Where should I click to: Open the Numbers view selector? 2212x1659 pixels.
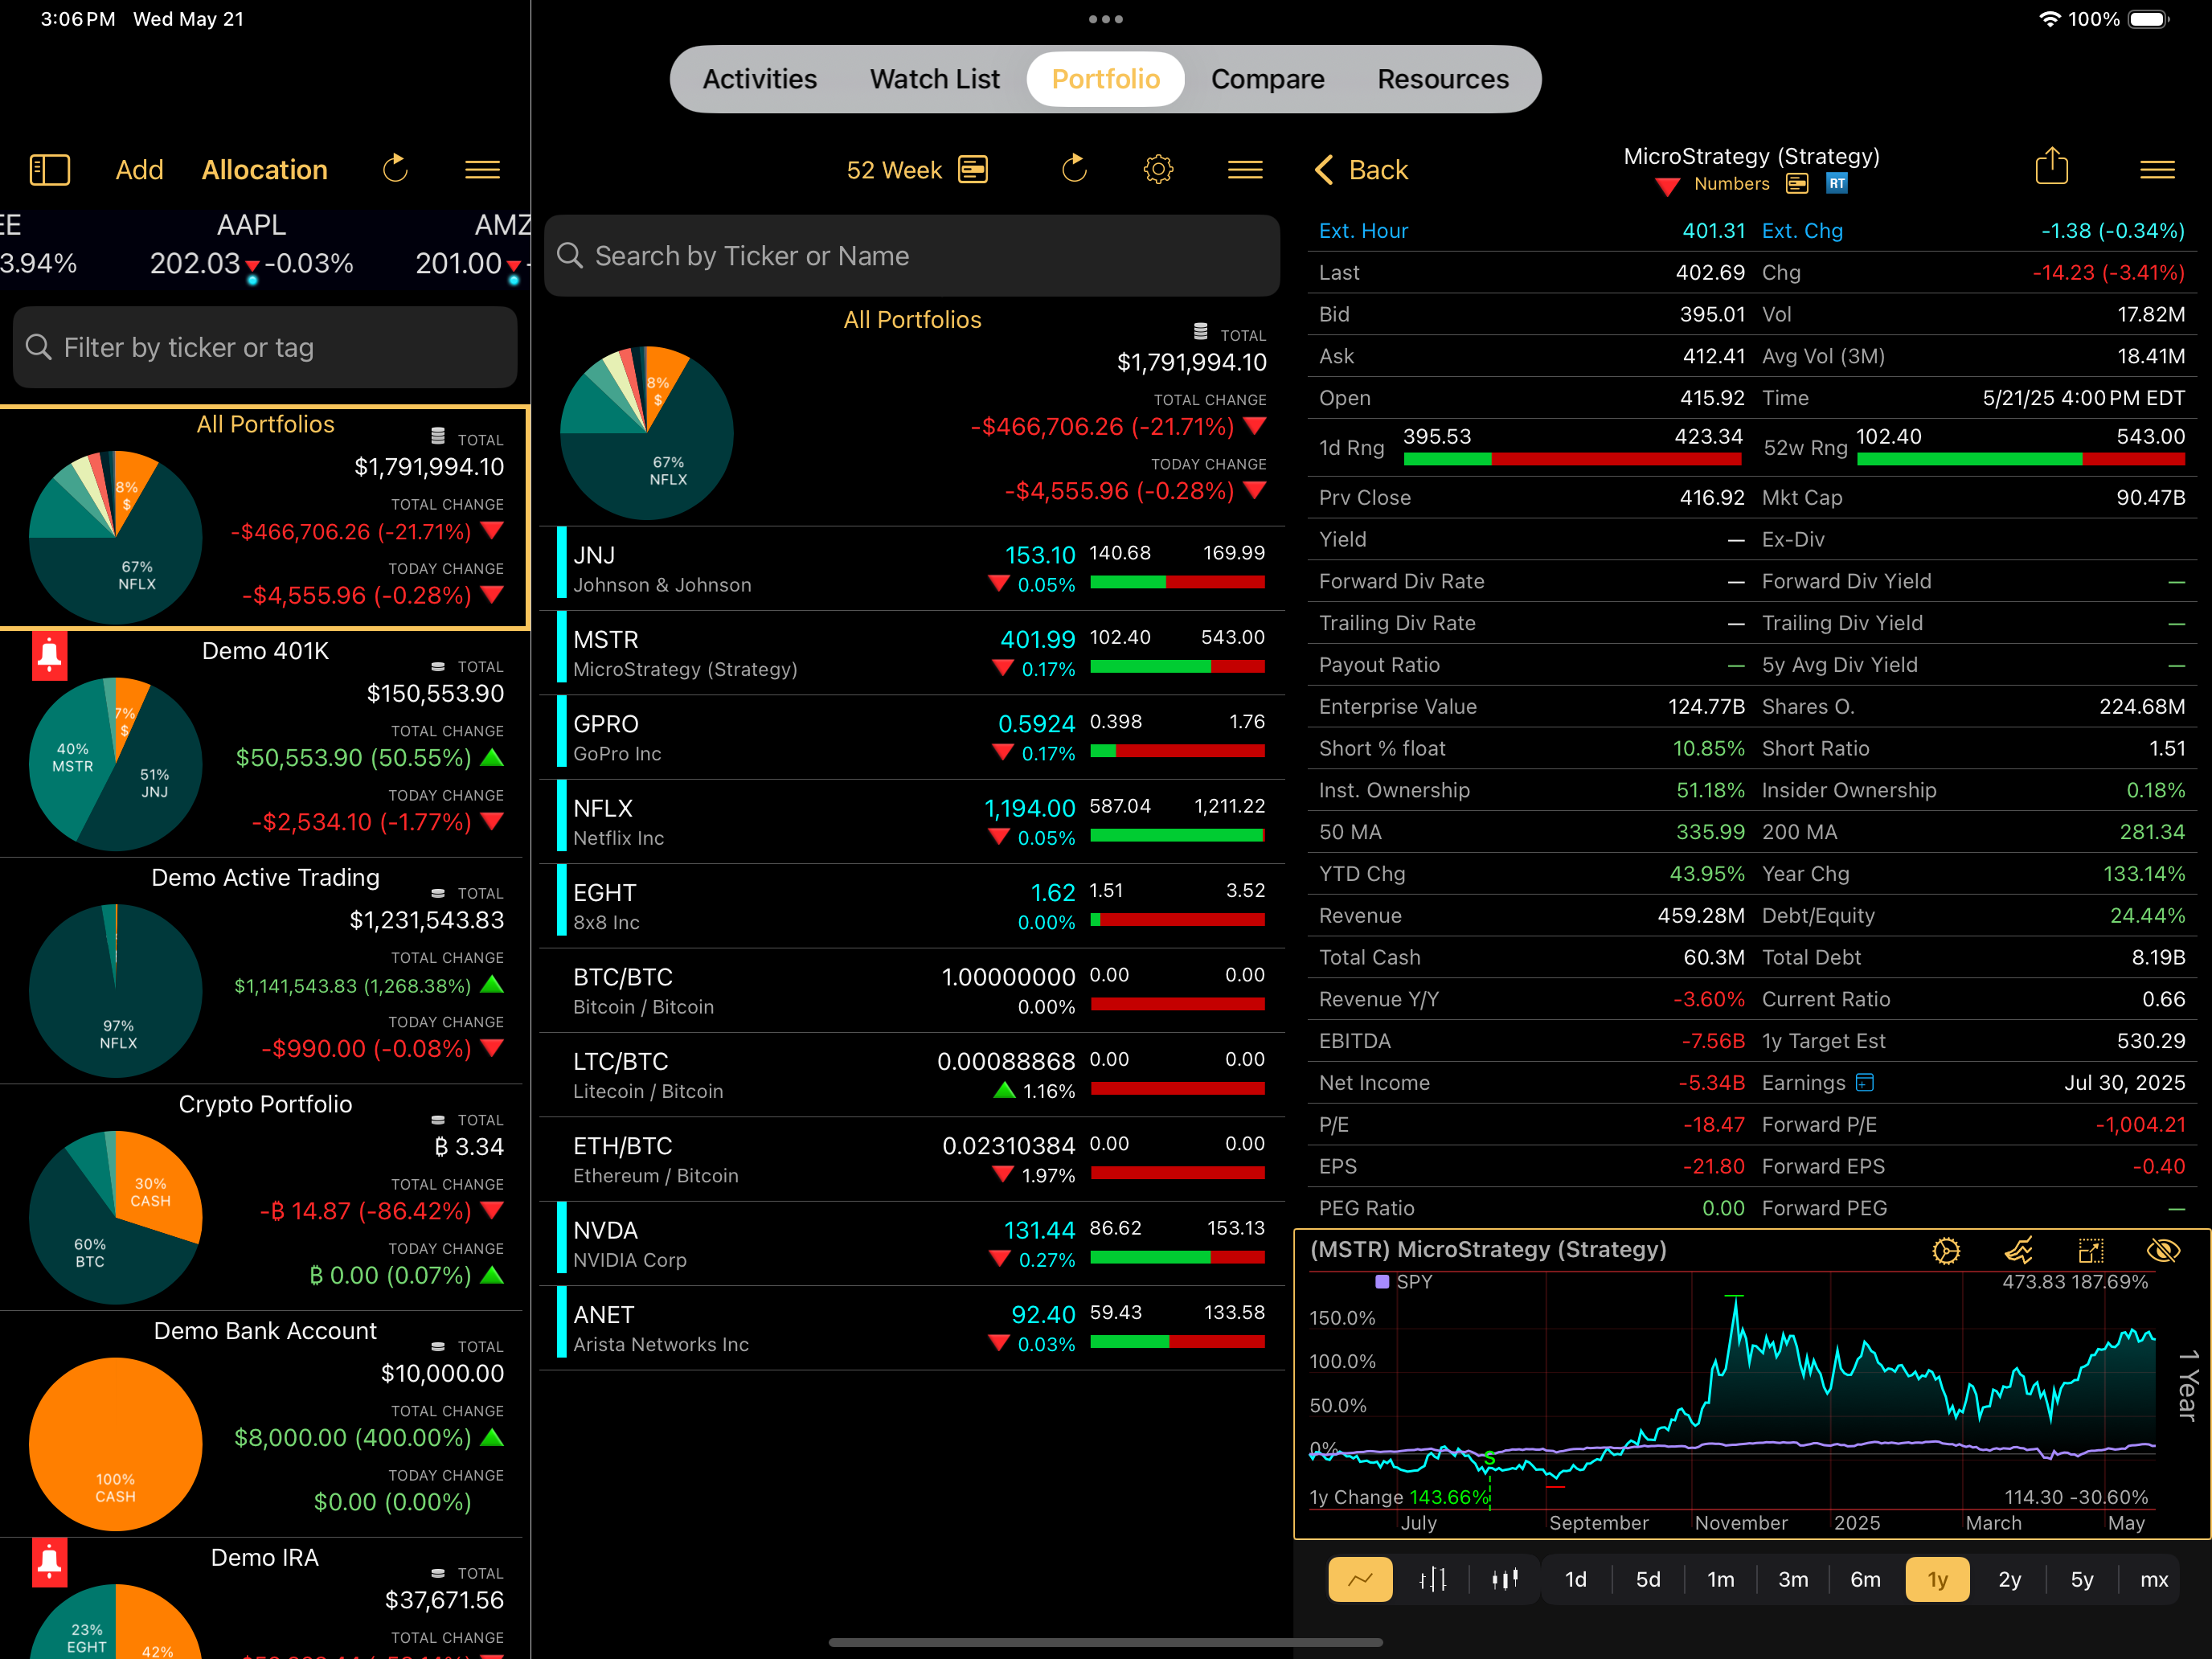[x=1731, y=184]
